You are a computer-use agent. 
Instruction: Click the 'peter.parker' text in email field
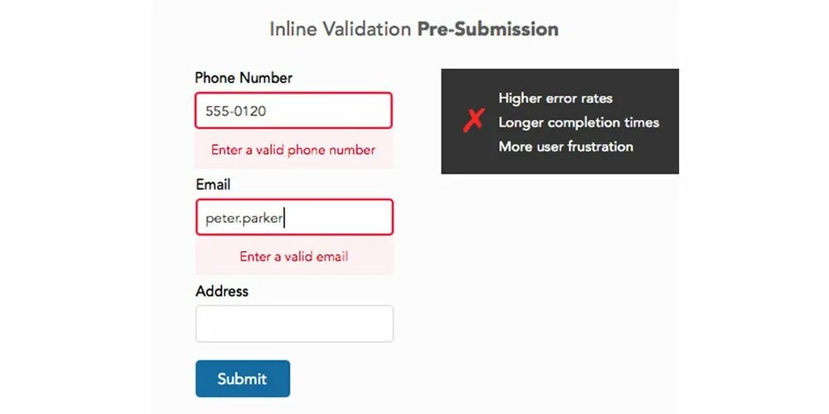pyautogui.click(x=245, y=219)
